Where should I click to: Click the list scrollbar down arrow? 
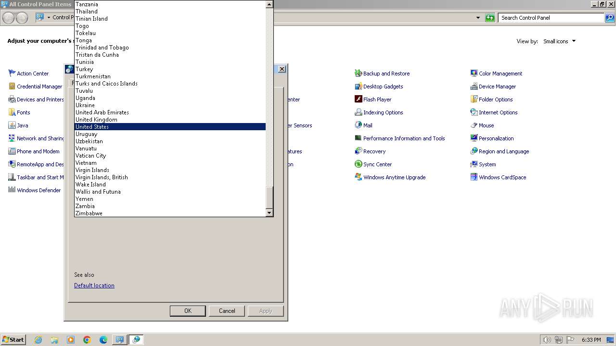coord(269,212)
